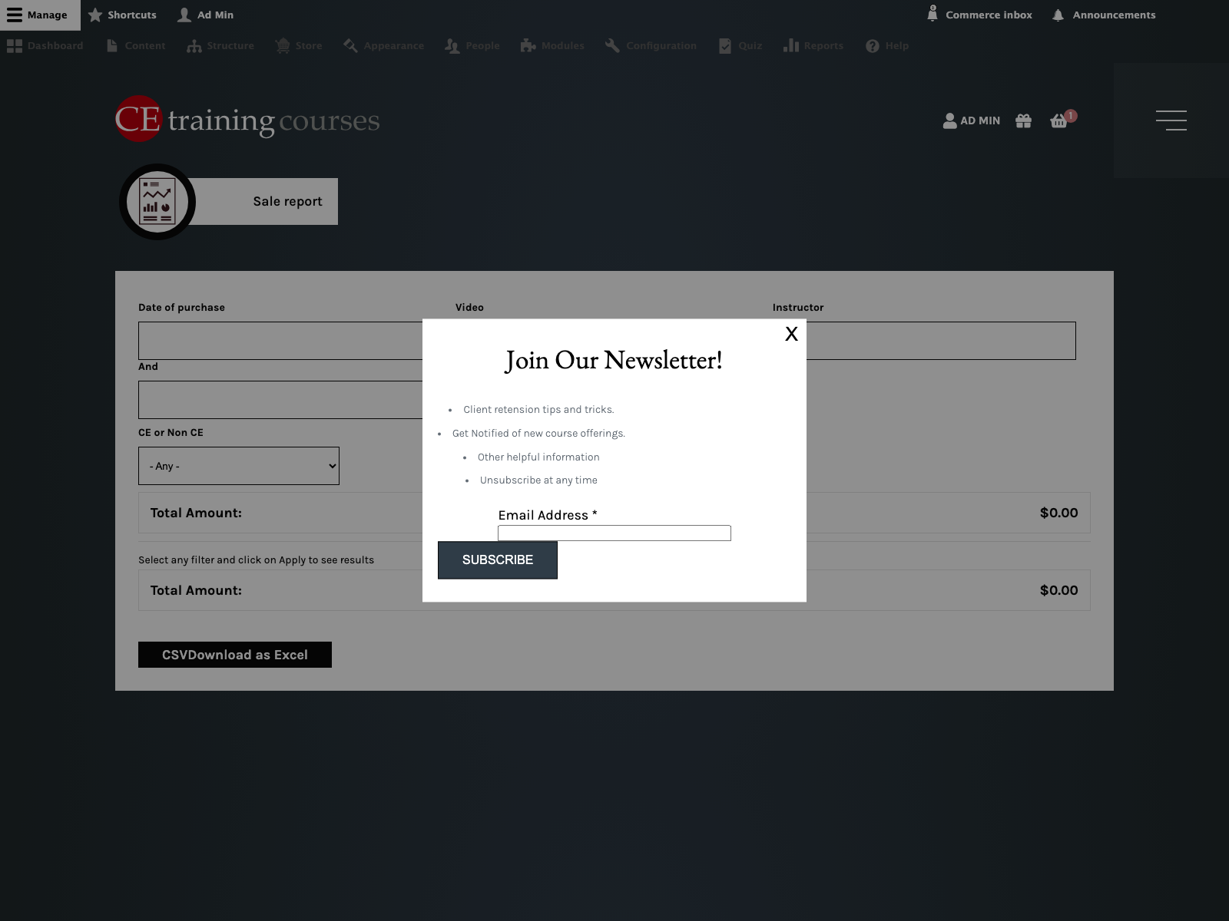Click the CSVDownload as Excel button
This screenshot has width=1229, height=921.
coord(235,655)
